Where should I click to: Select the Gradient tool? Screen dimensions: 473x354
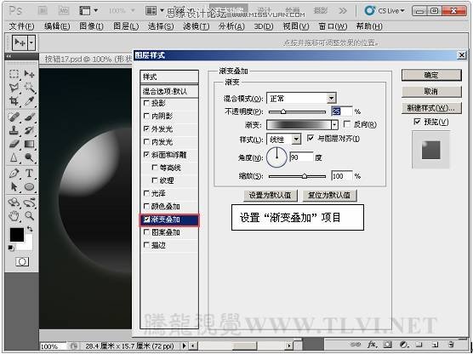point(29,144)
